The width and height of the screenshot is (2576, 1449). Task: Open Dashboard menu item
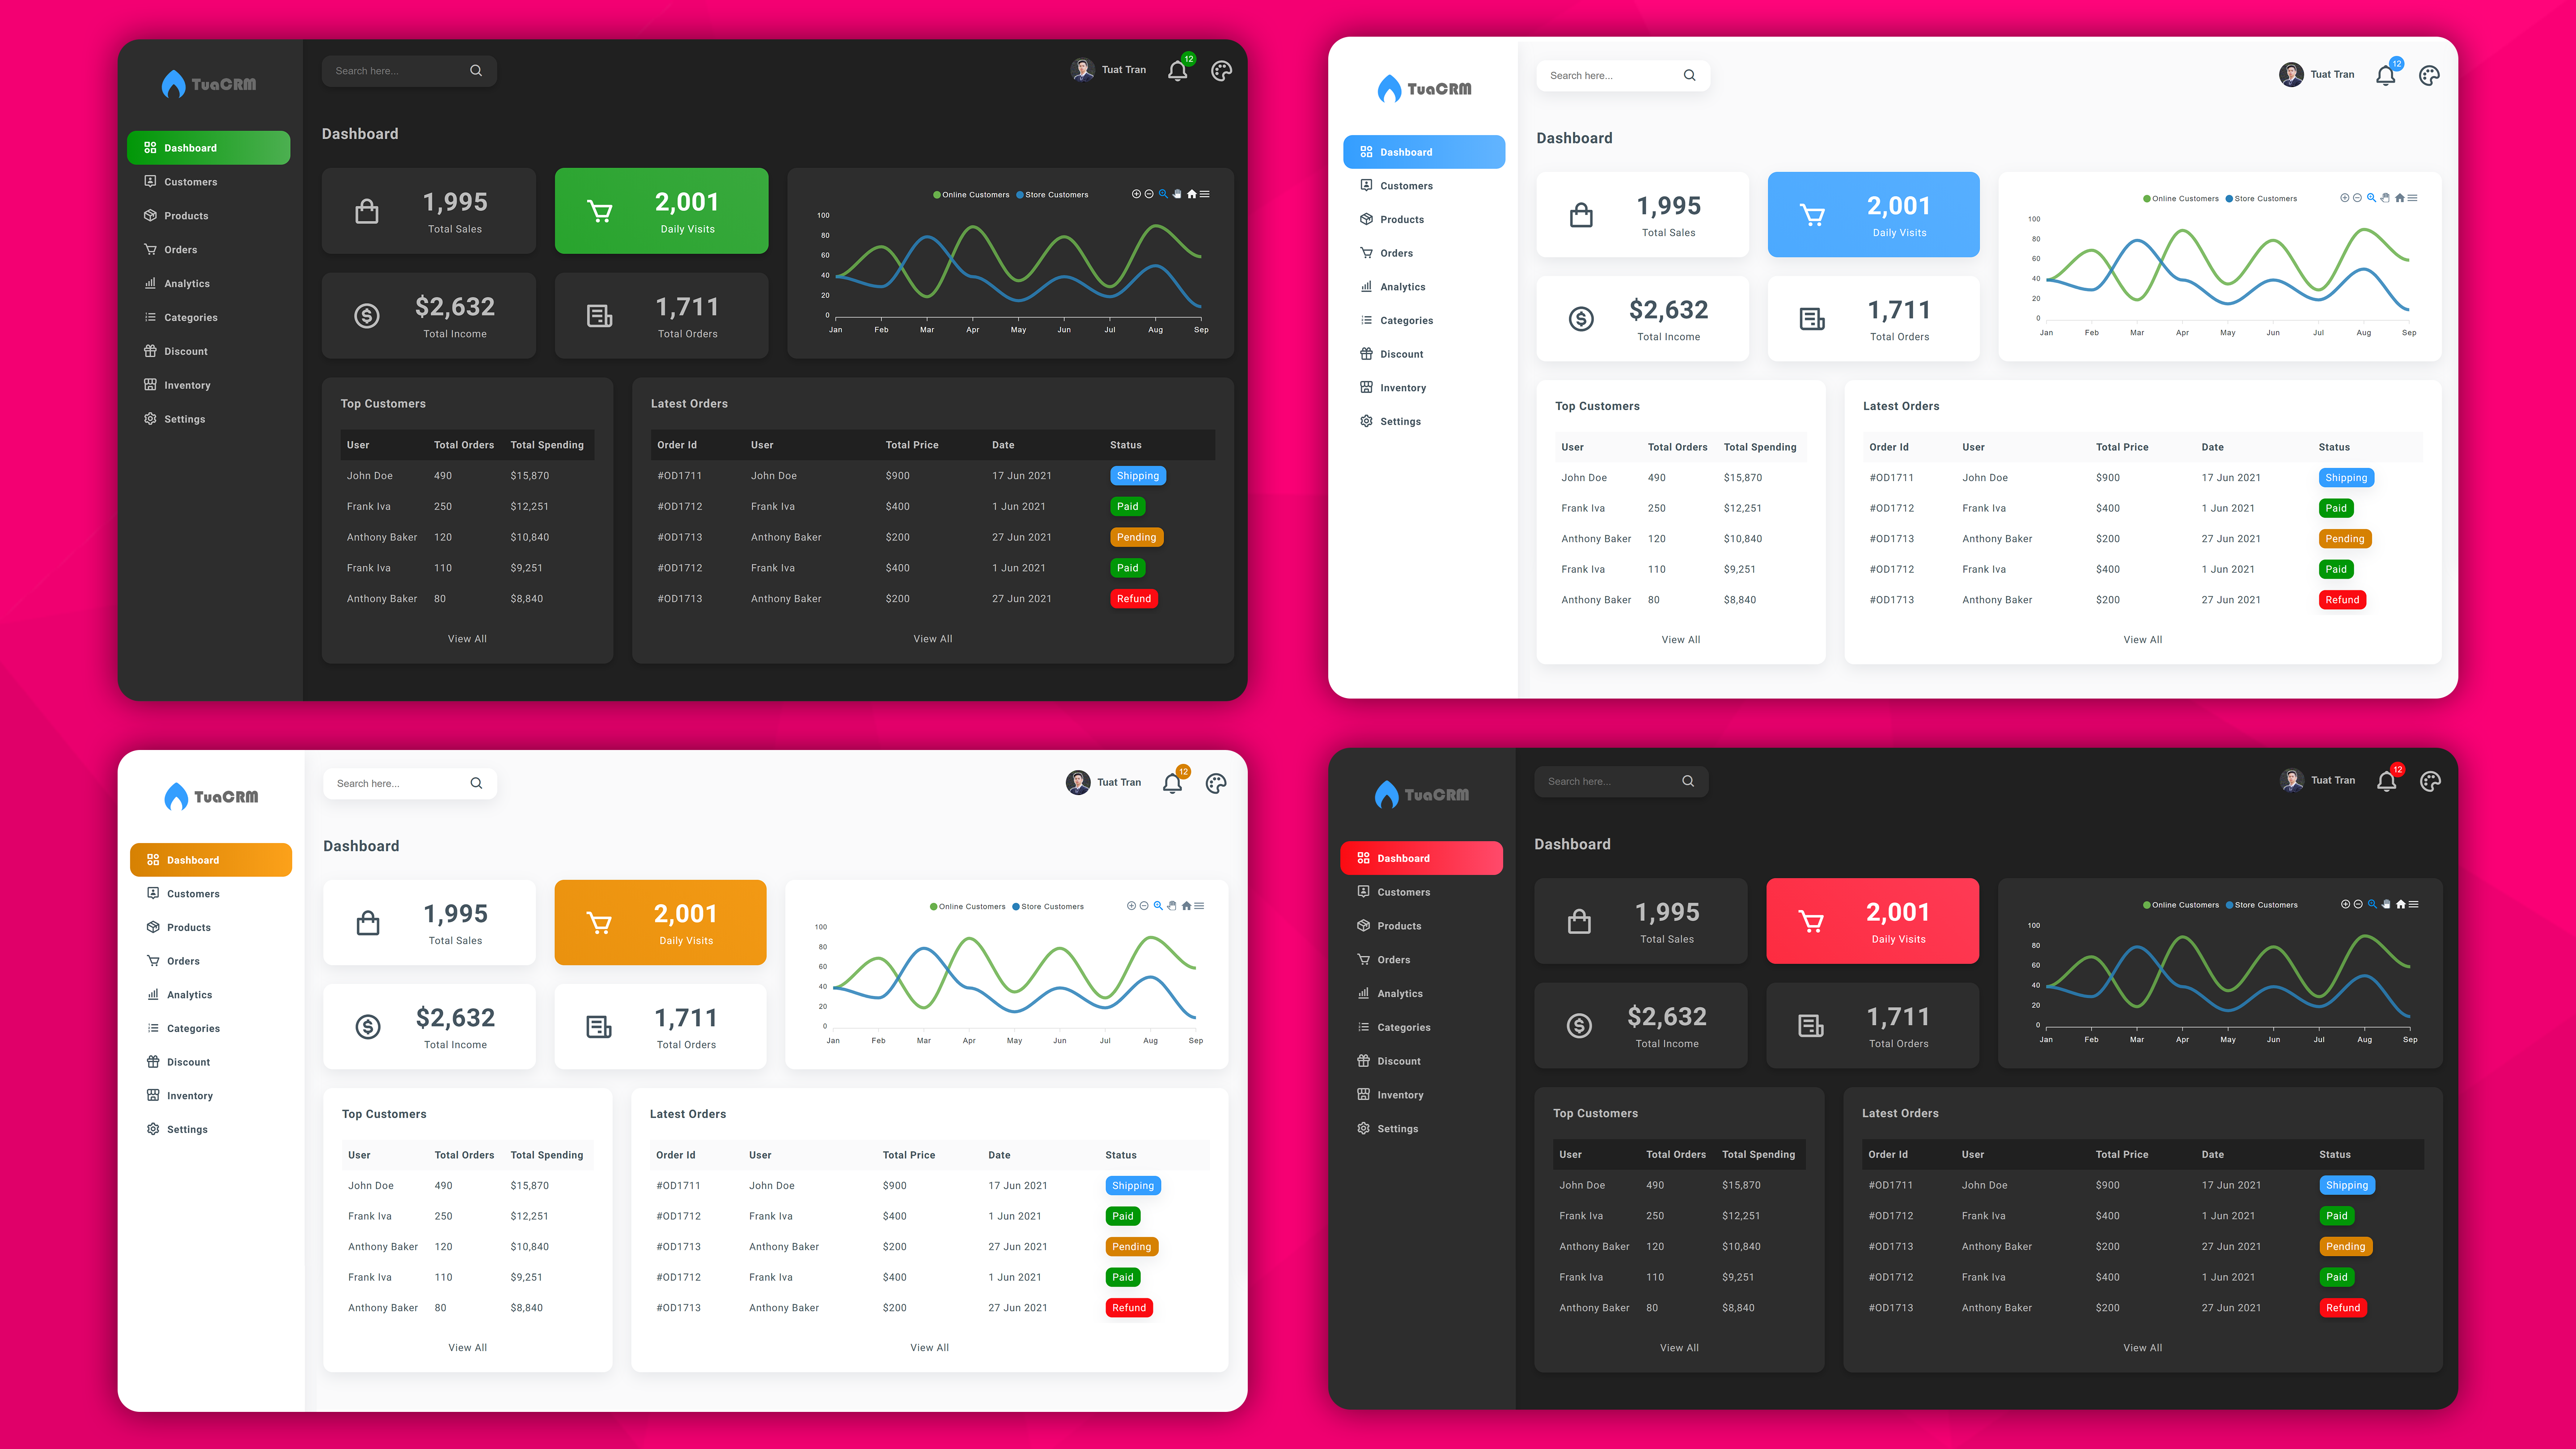point(207,147)
